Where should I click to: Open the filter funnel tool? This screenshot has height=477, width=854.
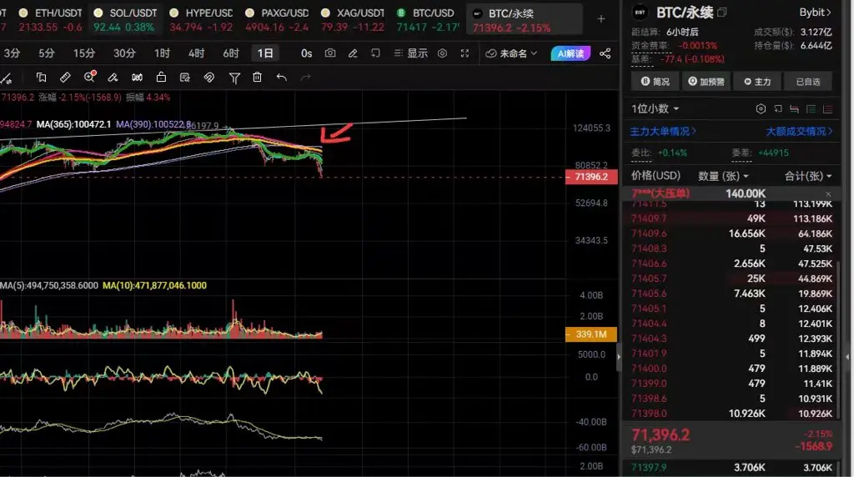click(x=234, y=78)
